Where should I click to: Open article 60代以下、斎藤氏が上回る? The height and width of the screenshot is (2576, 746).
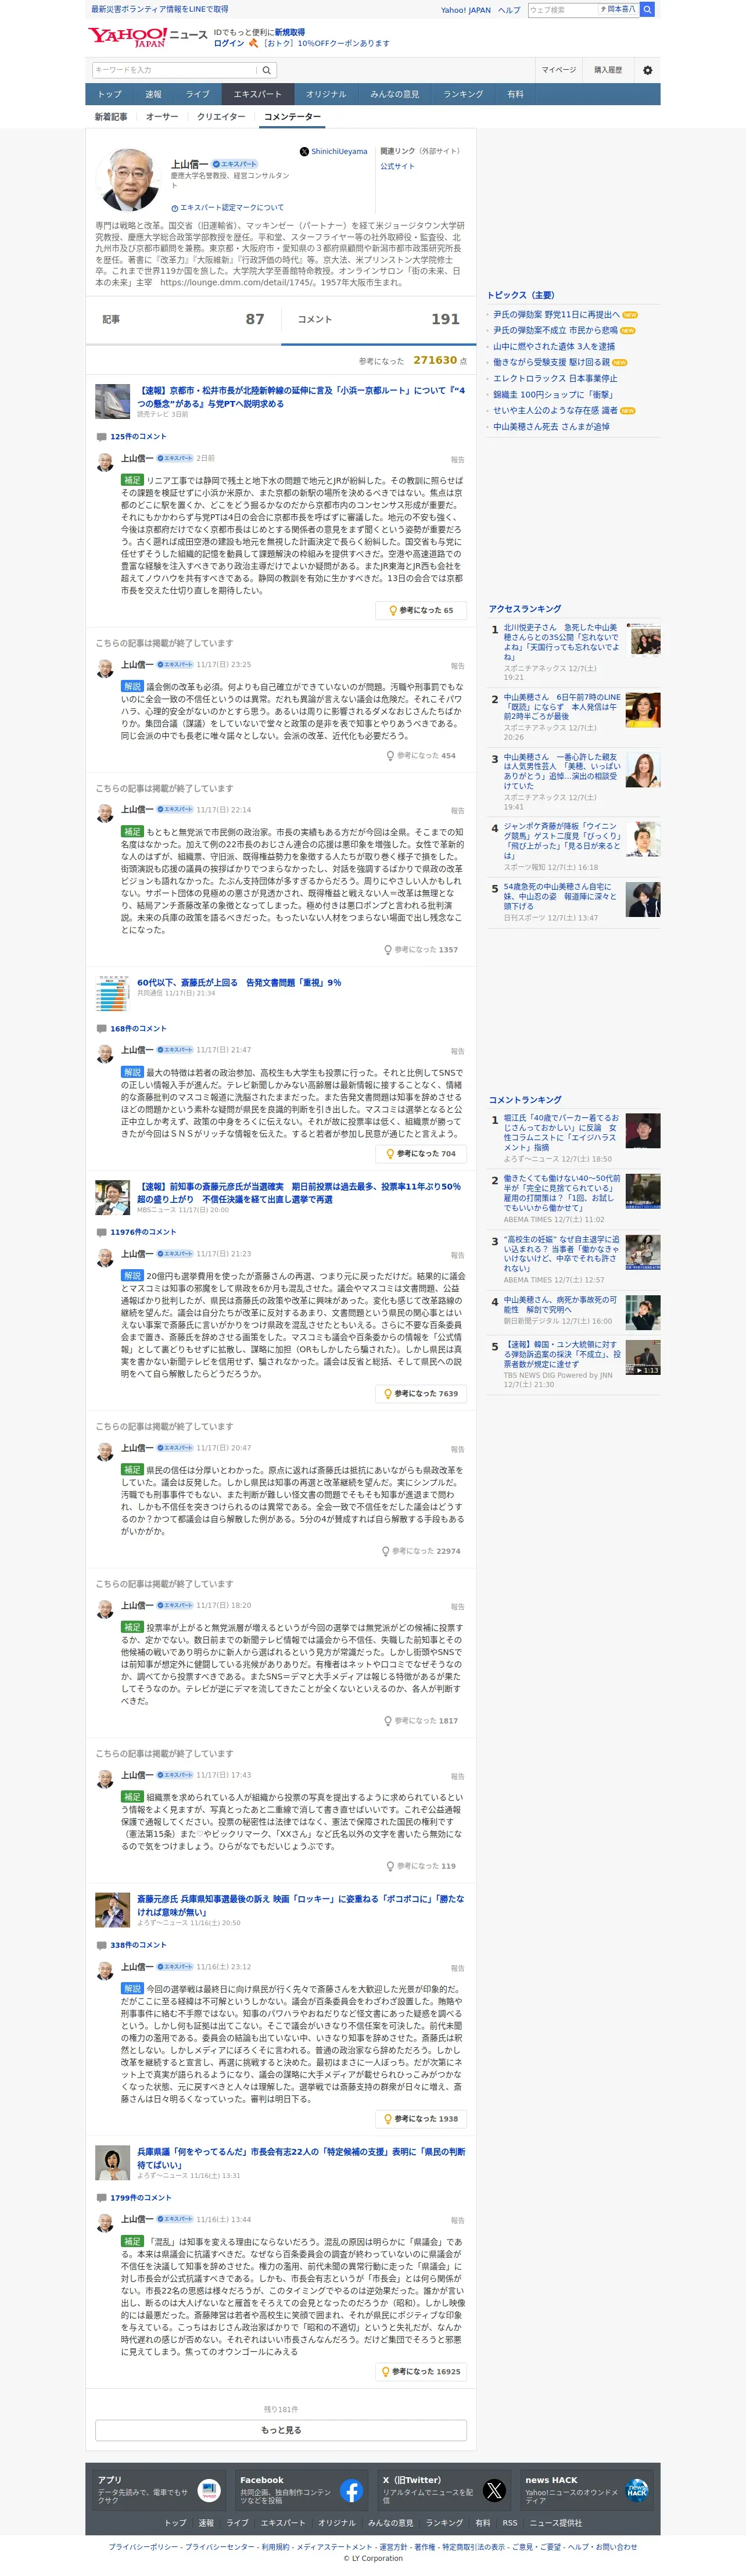coord(239,982)
